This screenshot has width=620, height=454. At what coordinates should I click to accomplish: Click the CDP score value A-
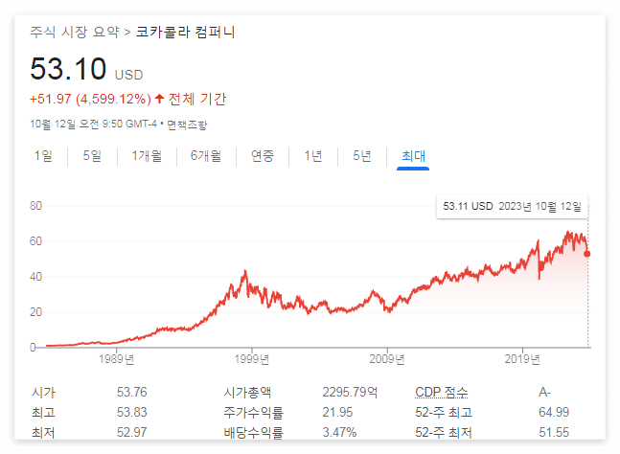(x=544, y=392)
